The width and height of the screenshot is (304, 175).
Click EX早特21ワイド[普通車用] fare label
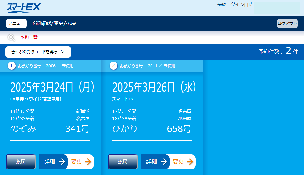tap(36, 99)
